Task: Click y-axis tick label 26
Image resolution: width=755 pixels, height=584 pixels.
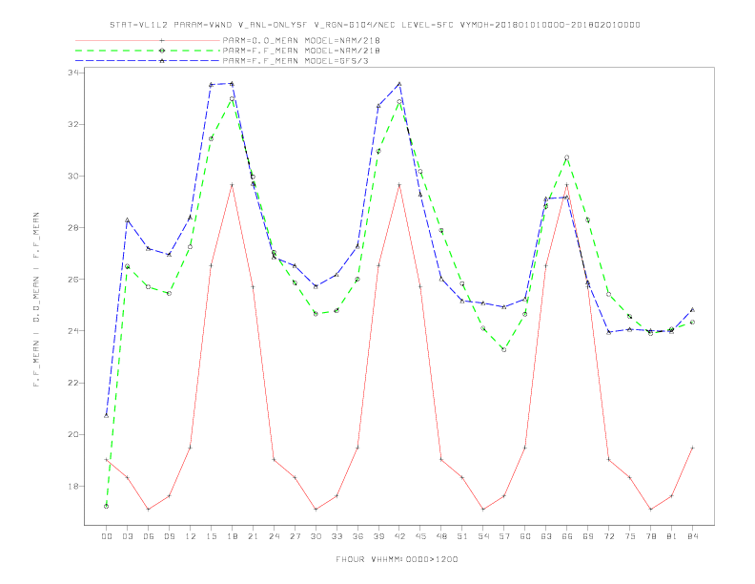Action: pos(73,280)
